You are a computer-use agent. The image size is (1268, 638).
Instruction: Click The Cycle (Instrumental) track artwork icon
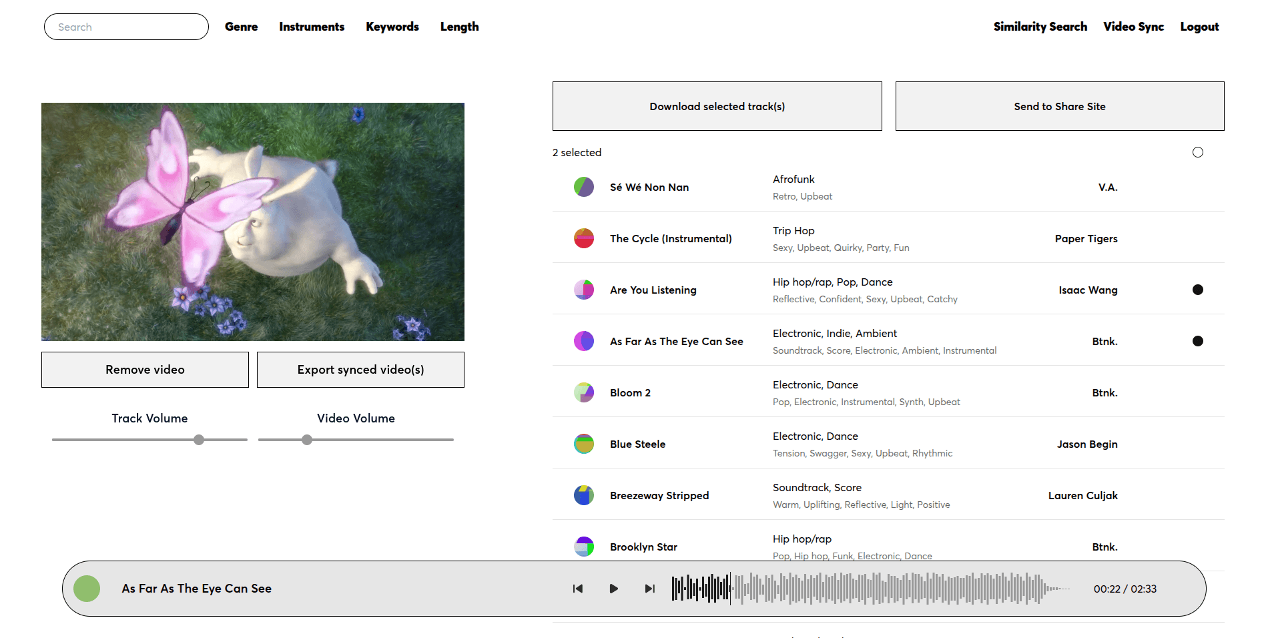coord(584,238)
